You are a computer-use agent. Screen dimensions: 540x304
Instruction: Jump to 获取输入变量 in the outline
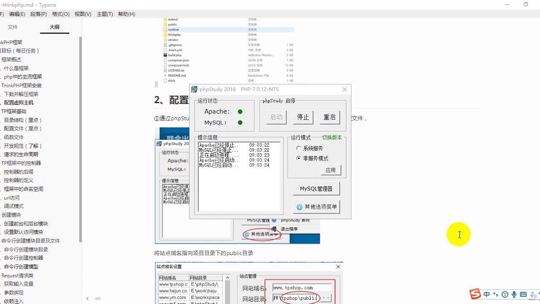tap(19, 284)
